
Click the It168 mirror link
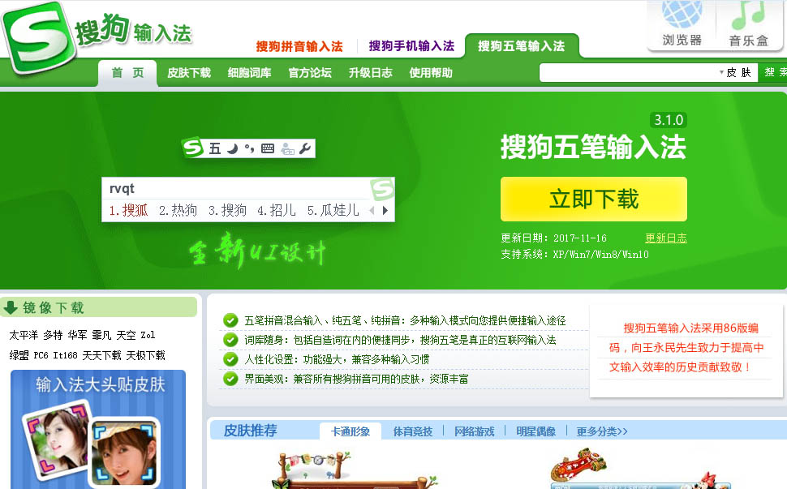click(x=65, y=355)
